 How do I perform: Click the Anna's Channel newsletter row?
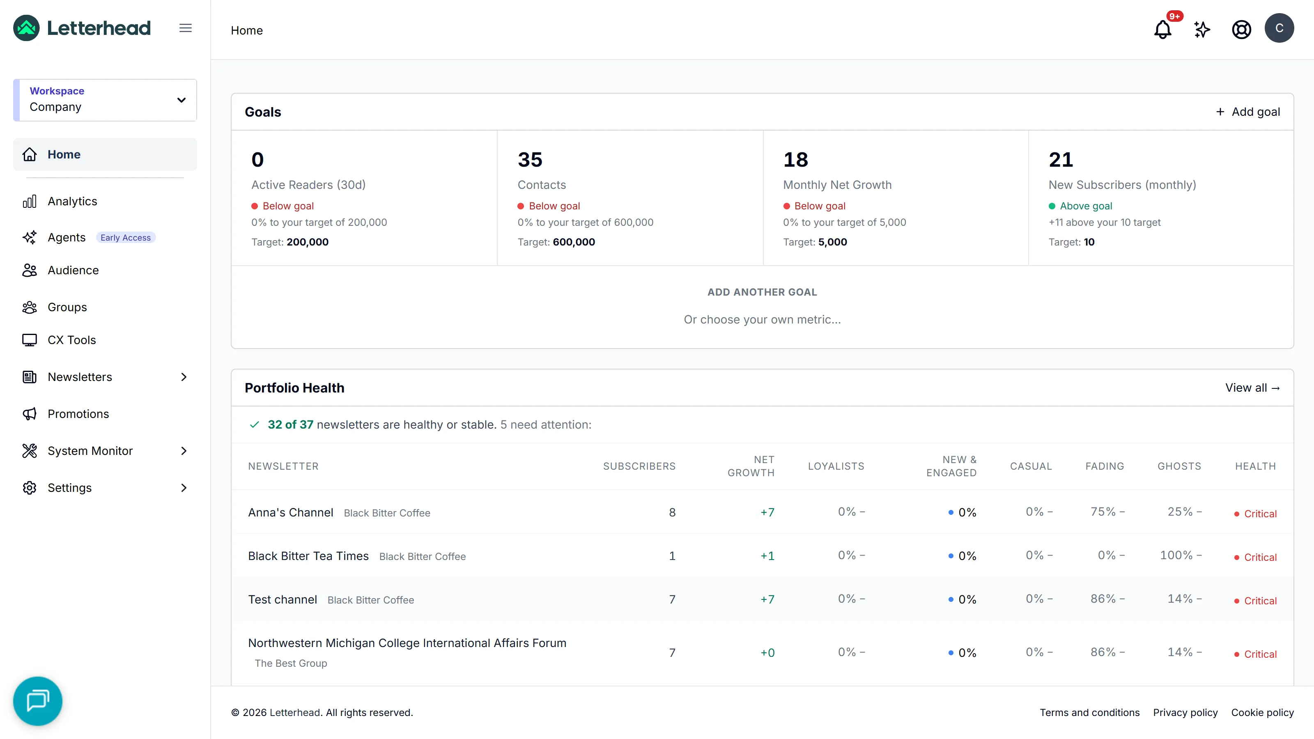762,512
